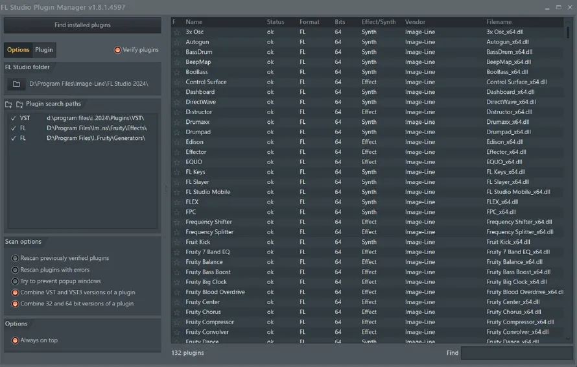577x367 pixels.
Task: Favorite the Effector plugin star
Action: (176, 152)
